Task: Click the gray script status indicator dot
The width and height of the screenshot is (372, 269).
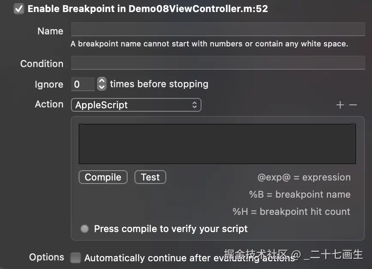Action: [x=85, y=229]
